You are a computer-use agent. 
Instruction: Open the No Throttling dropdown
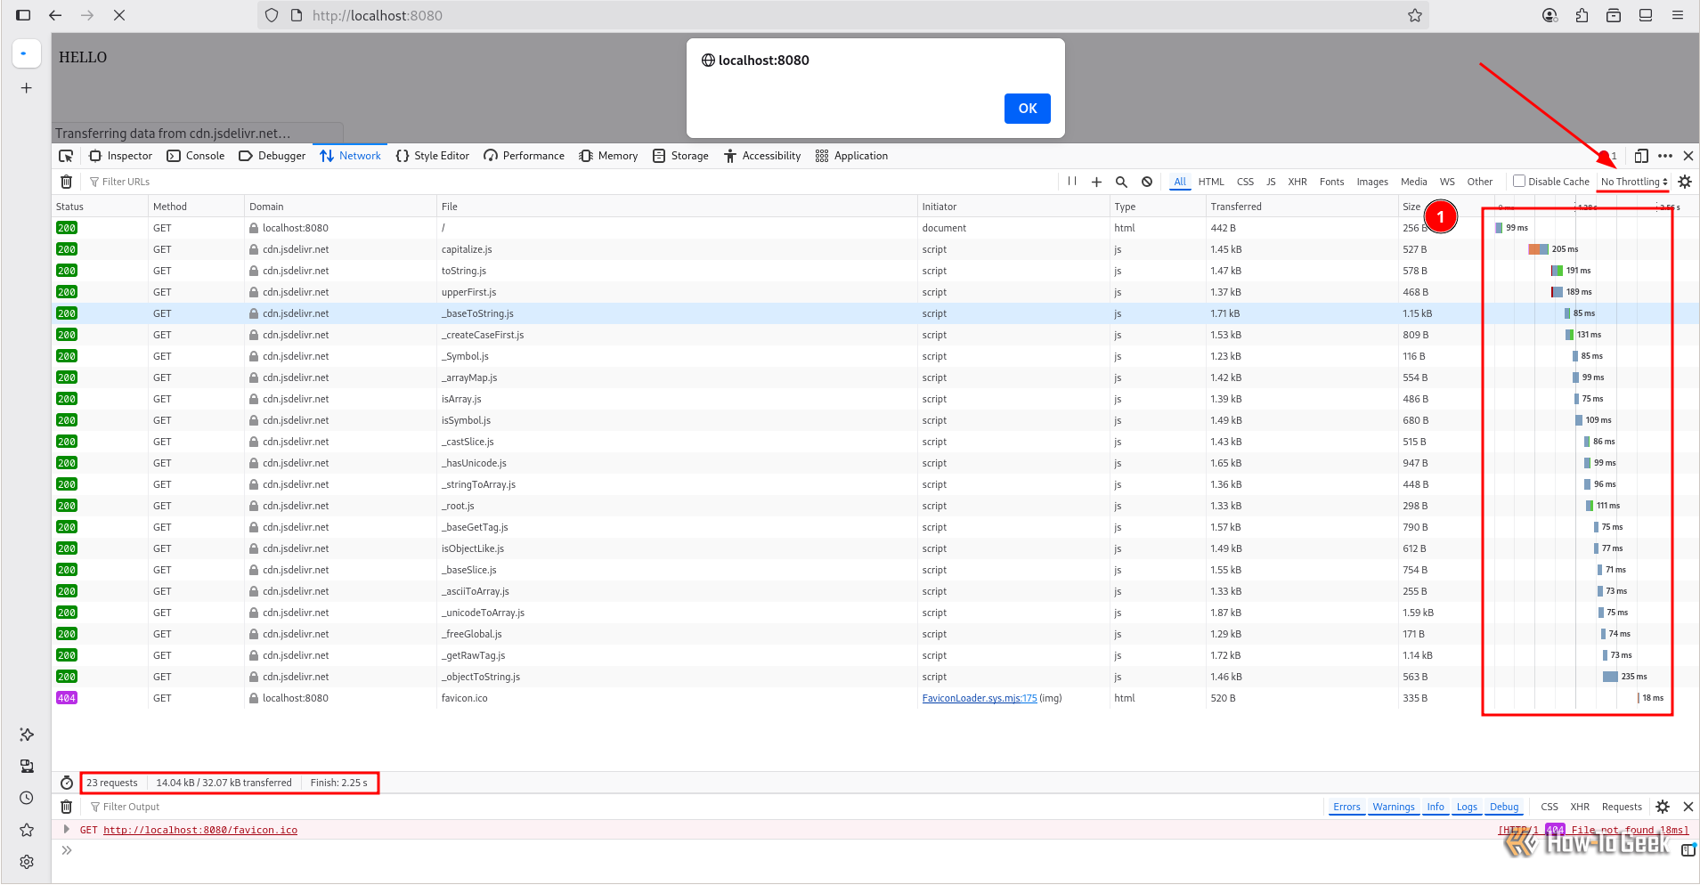tap(1634, 182)
